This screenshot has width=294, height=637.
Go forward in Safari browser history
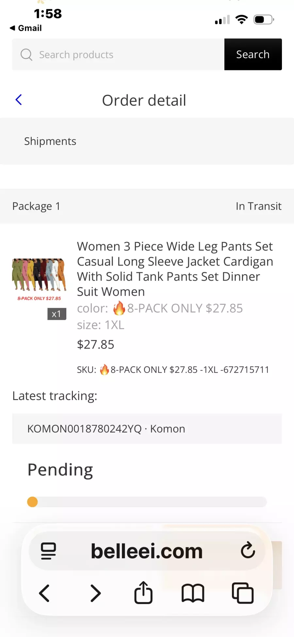[x=95, y=593]
